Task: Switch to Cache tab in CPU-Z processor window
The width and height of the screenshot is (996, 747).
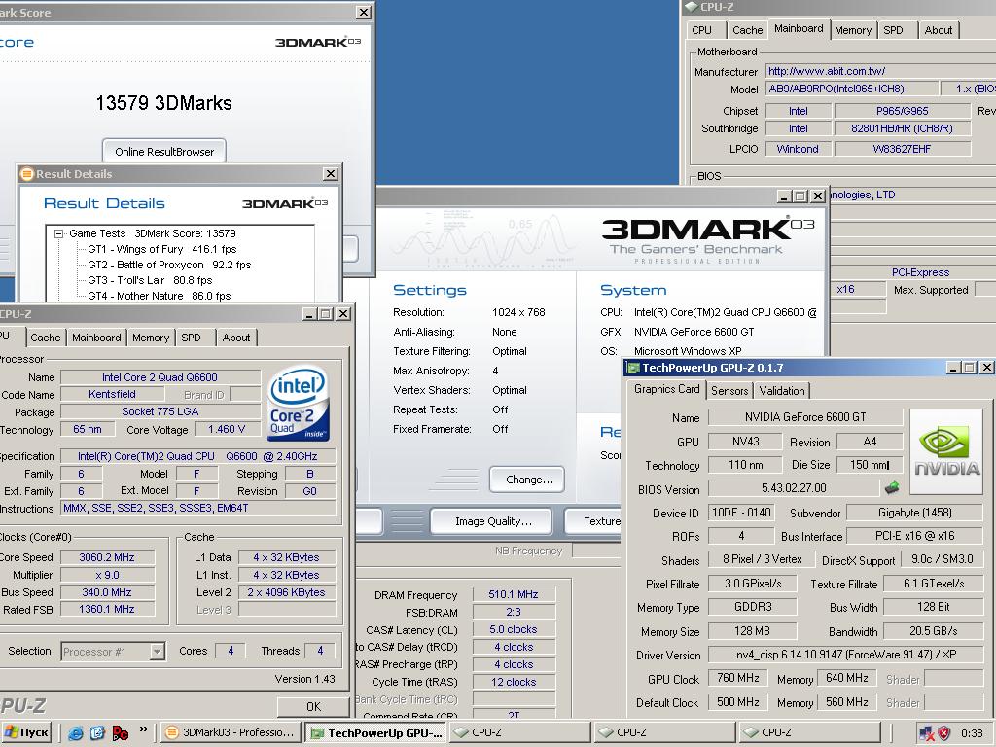Action: tap(45, 338)
